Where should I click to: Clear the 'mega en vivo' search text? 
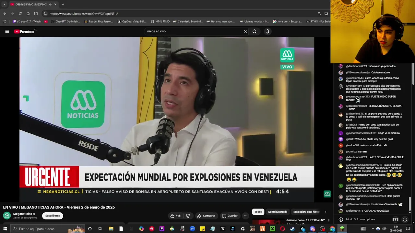245,31
